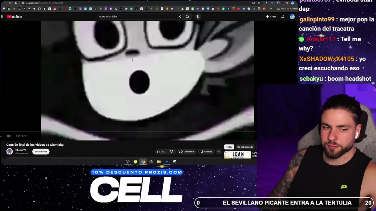
Task: Open the LEAN recommended video thumbnail
Action: (x=238, y=155)
